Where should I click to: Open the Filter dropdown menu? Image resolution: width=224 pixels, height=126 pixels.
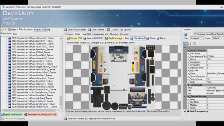click(x=13, y=29)
